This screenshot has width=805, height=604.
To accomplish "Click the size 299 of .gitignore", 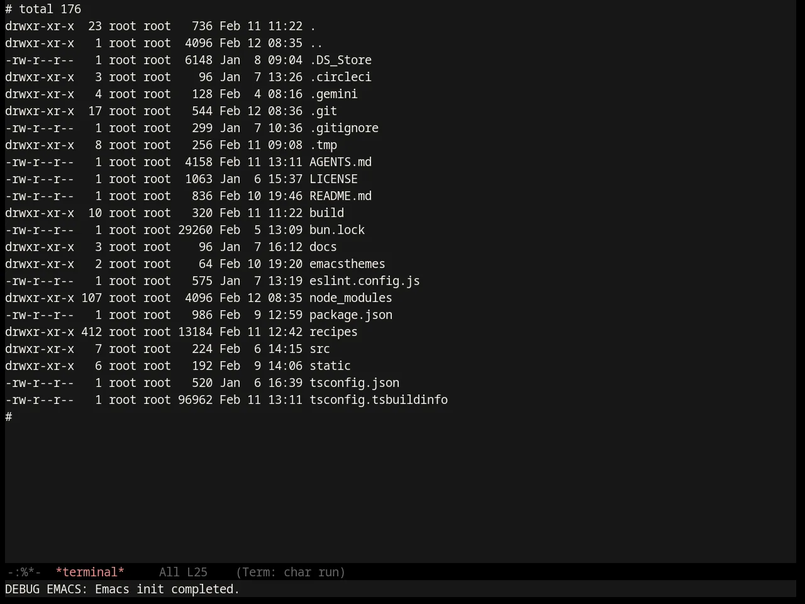I will (202, 128).
